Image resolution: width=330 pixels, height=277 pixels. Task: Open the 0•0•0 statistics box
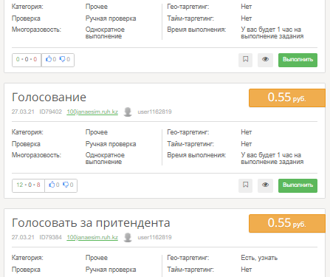(27, 60)
